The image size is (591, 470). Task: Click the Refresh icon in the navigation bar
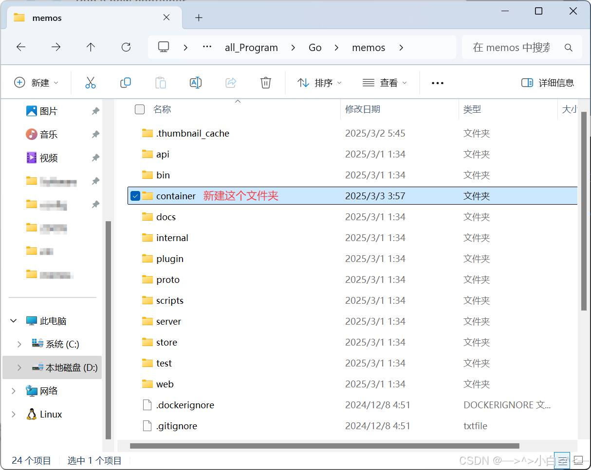(126, 47)
